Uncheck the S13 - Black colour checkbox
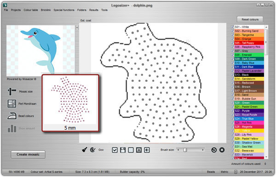The height and width of the screenshot is (177, 276). pos(232,75)
